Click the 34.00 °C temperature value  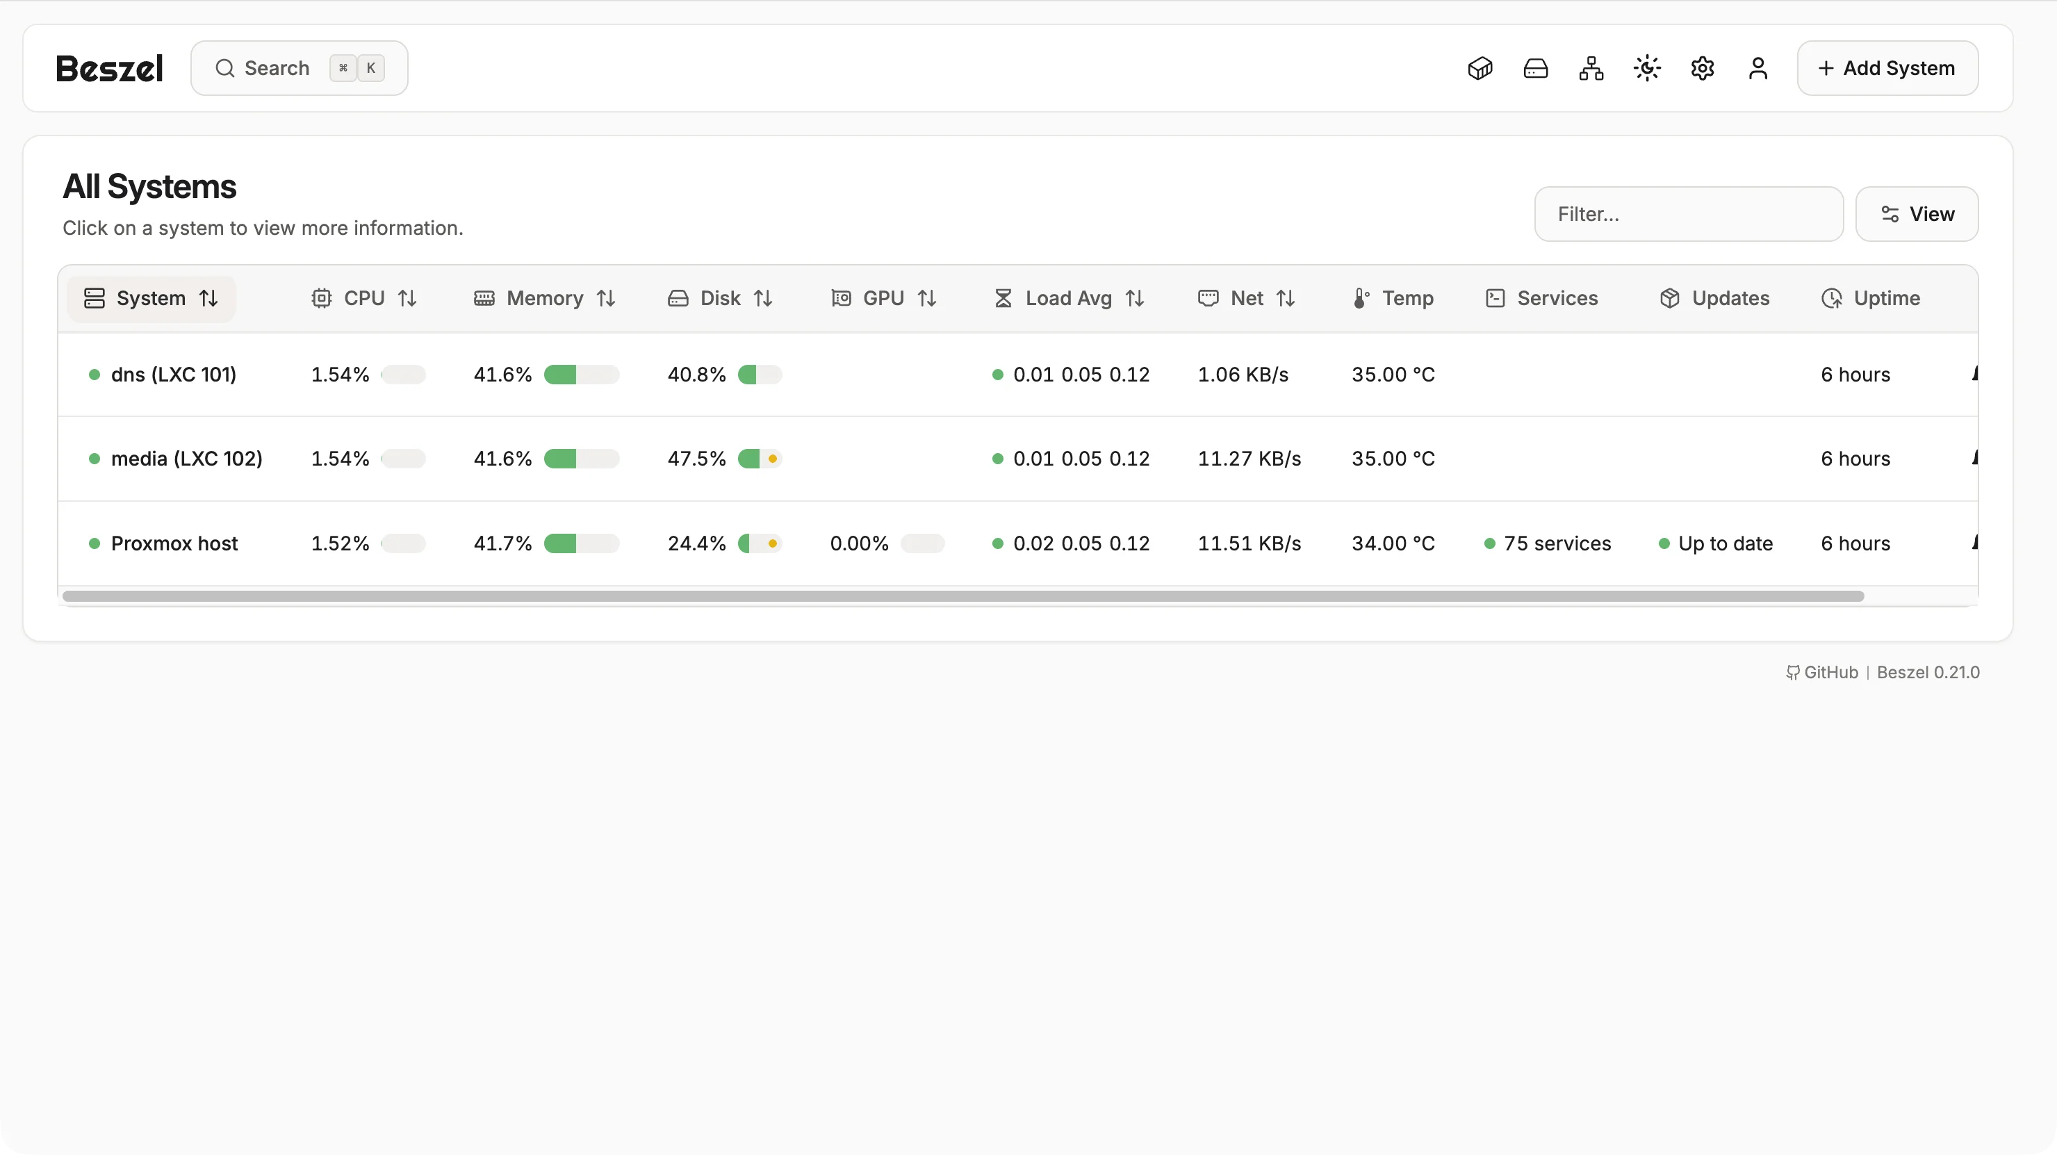pyautogui.click(x=1393, y=544)
